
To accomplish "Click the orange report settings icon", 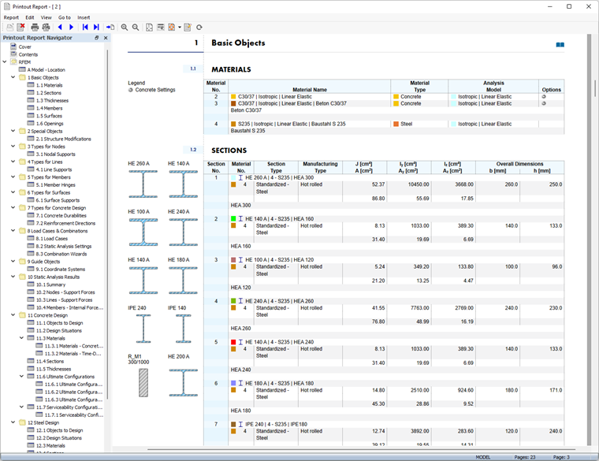I will 172,27.
